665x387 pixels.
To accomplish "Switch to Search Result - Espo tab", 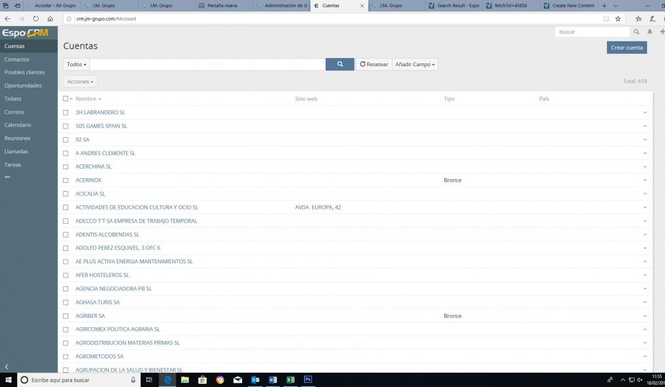I will coord(454,5).
